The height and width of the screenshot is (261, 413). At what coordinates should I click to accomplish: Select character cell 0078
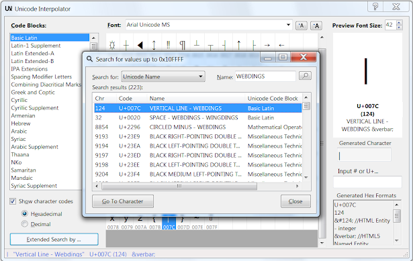[x=113, y=223]
